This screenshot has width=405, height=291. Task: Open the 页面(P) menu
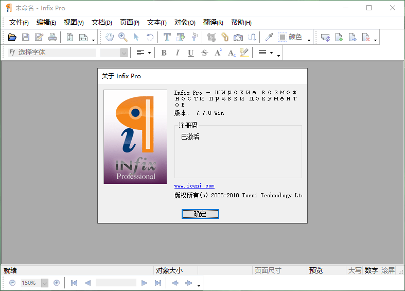coord(129,23)
